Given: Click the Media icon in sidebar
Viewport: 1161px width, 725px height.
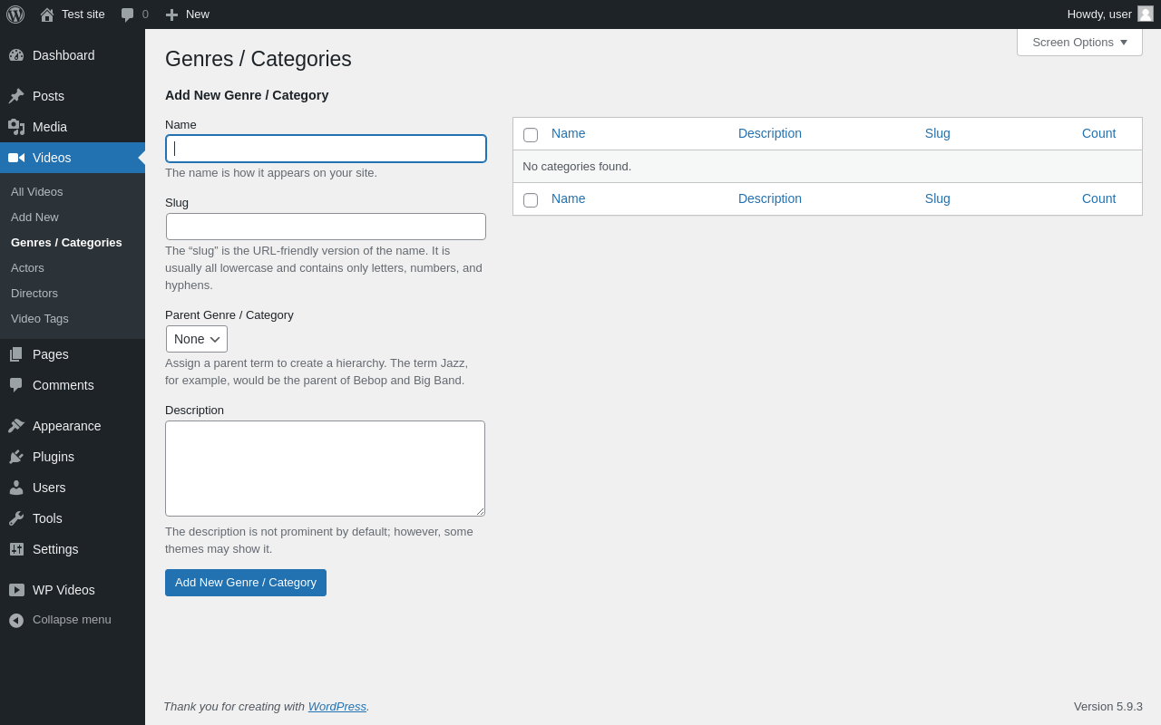Looking at the screenshot, I should click(16, 127).
